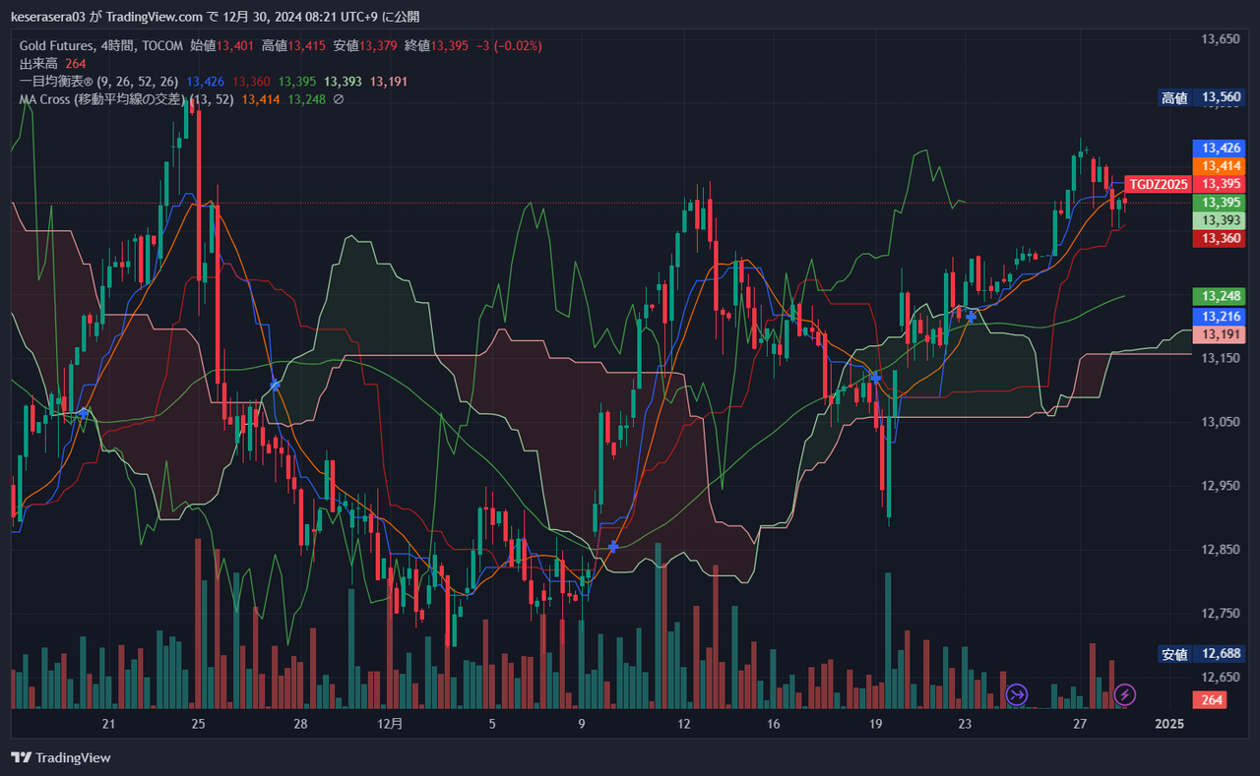Click the red 13,360 price axis tag
Viewport: 1260px width, 776px height.
(1219, 238)
